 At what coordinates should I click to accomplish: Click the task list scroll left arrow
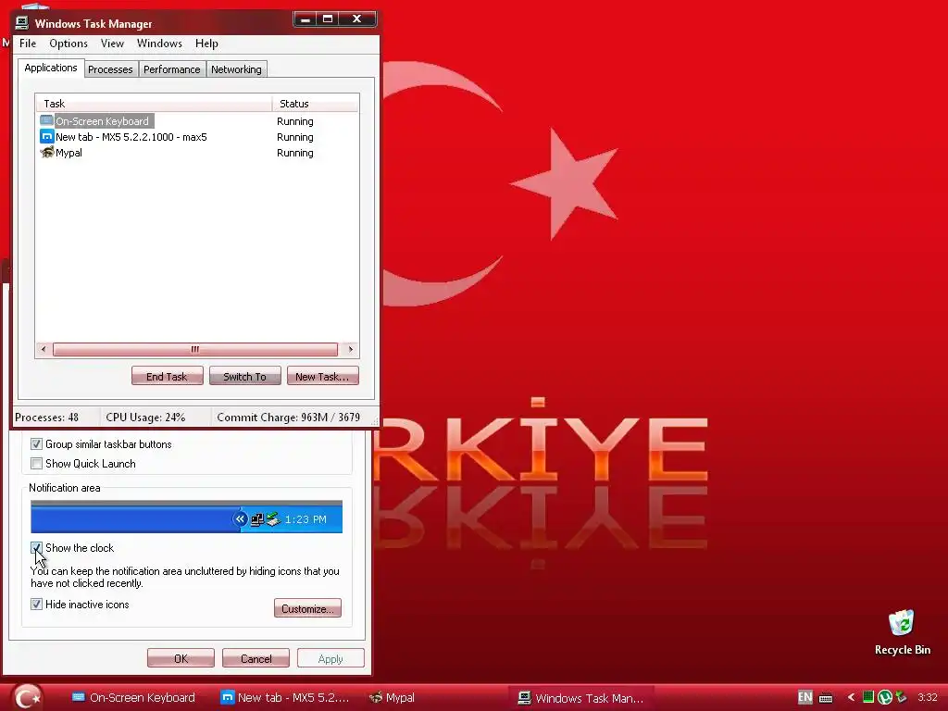coord(44,349)
